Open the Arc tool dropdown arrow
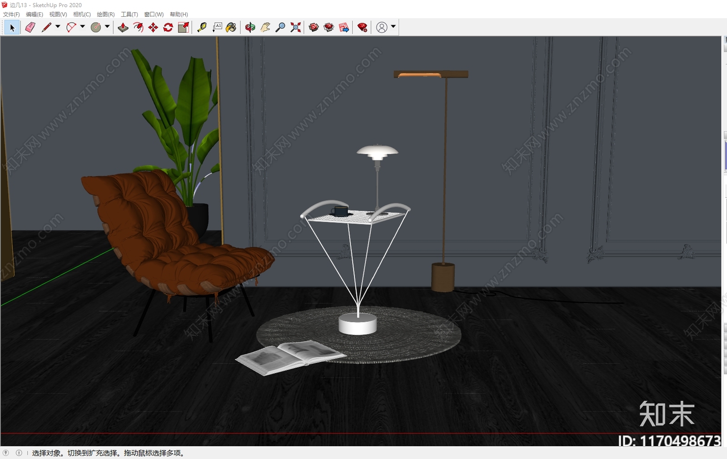The image size is (727, 459). point(82,27)
